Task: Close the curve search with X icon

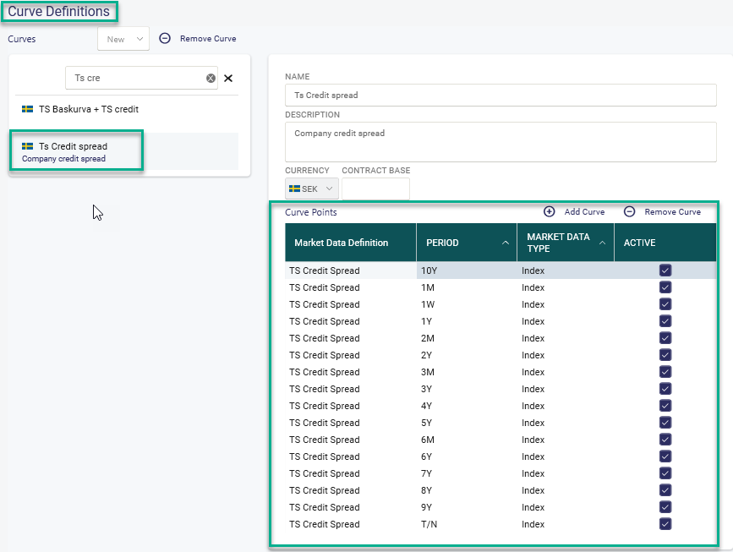Action: (228, 79)
